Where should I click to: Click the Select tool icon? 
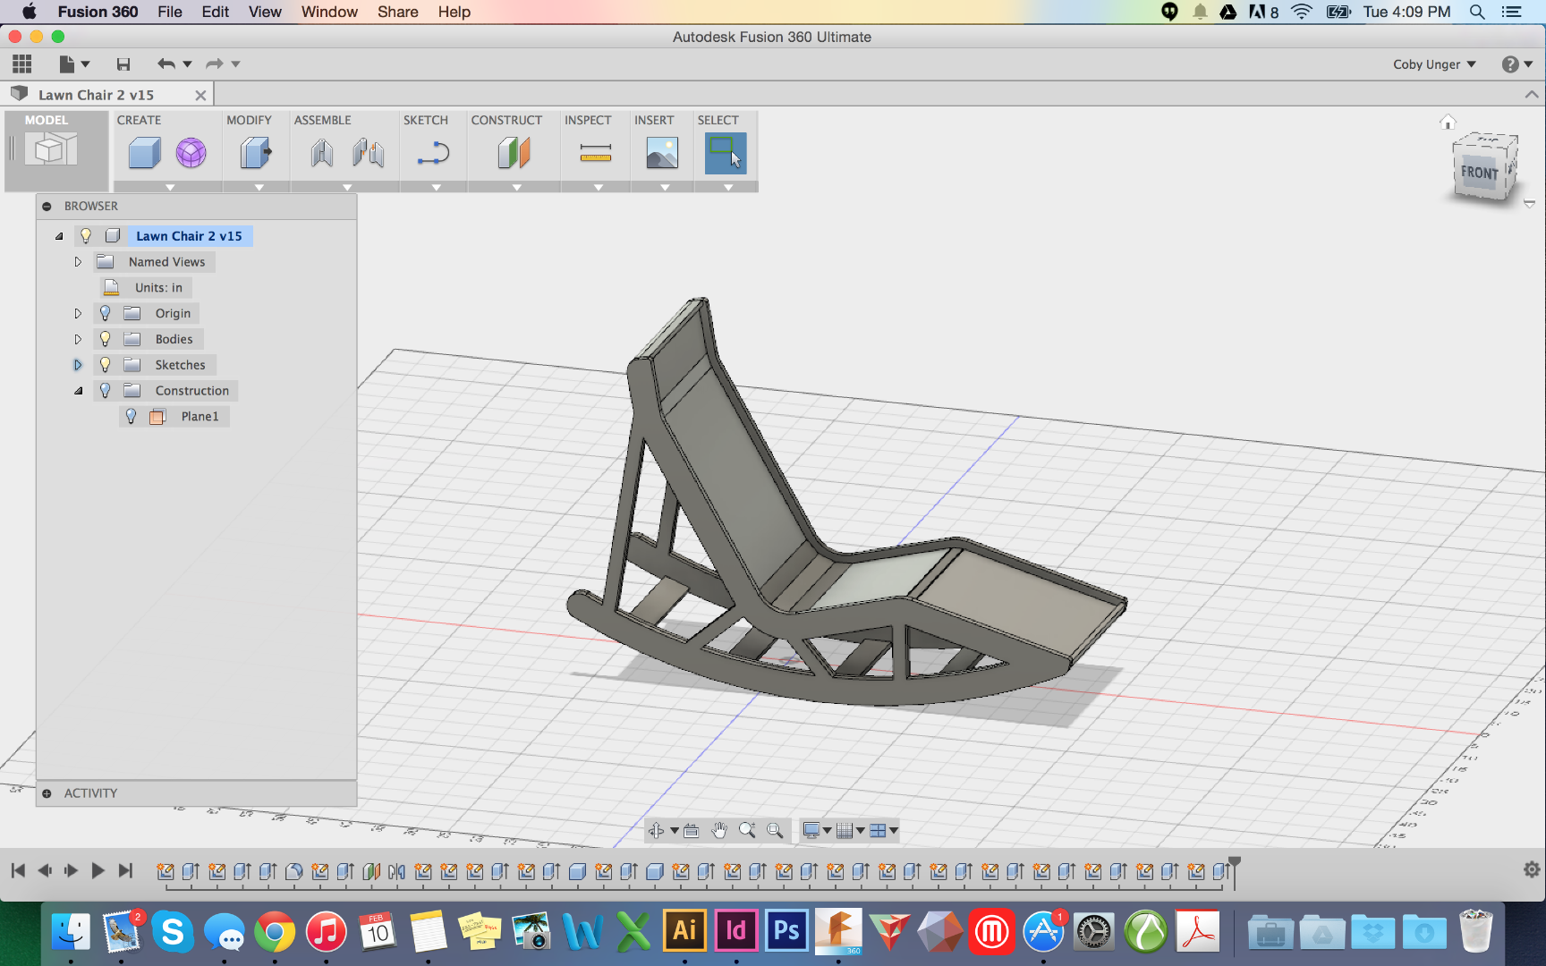tap(726, 153)
